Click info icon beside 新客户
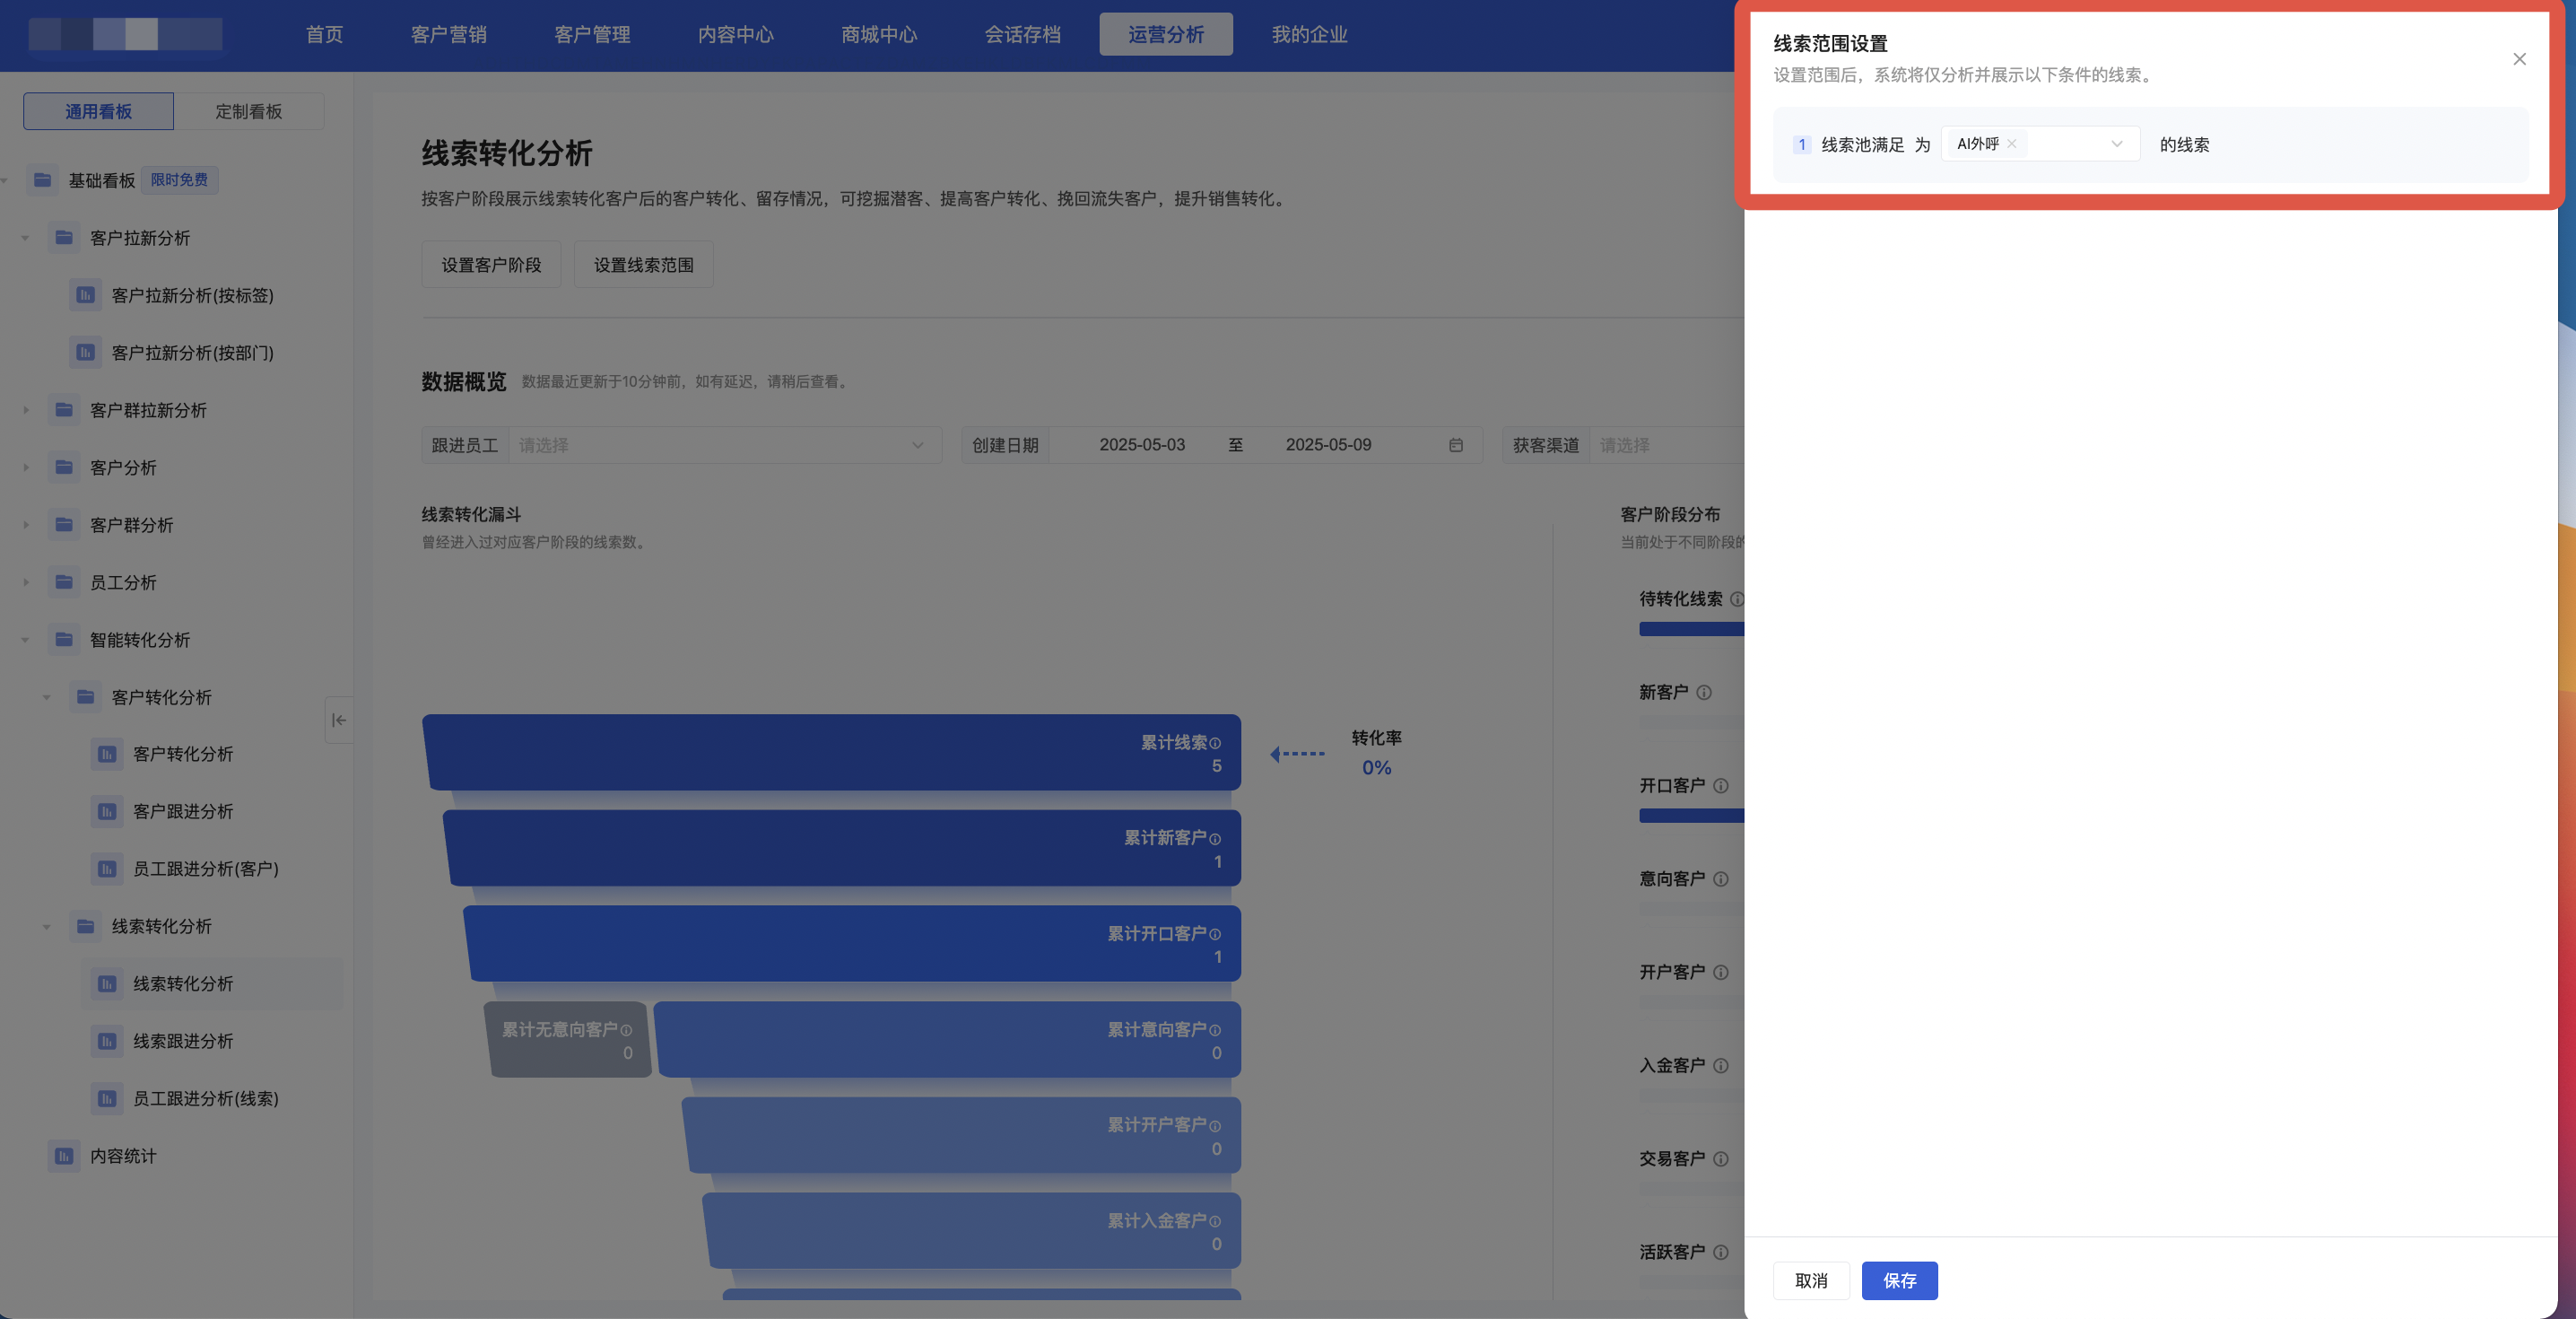This screenshot has width=2576, height=1319. coord(1704,693)
